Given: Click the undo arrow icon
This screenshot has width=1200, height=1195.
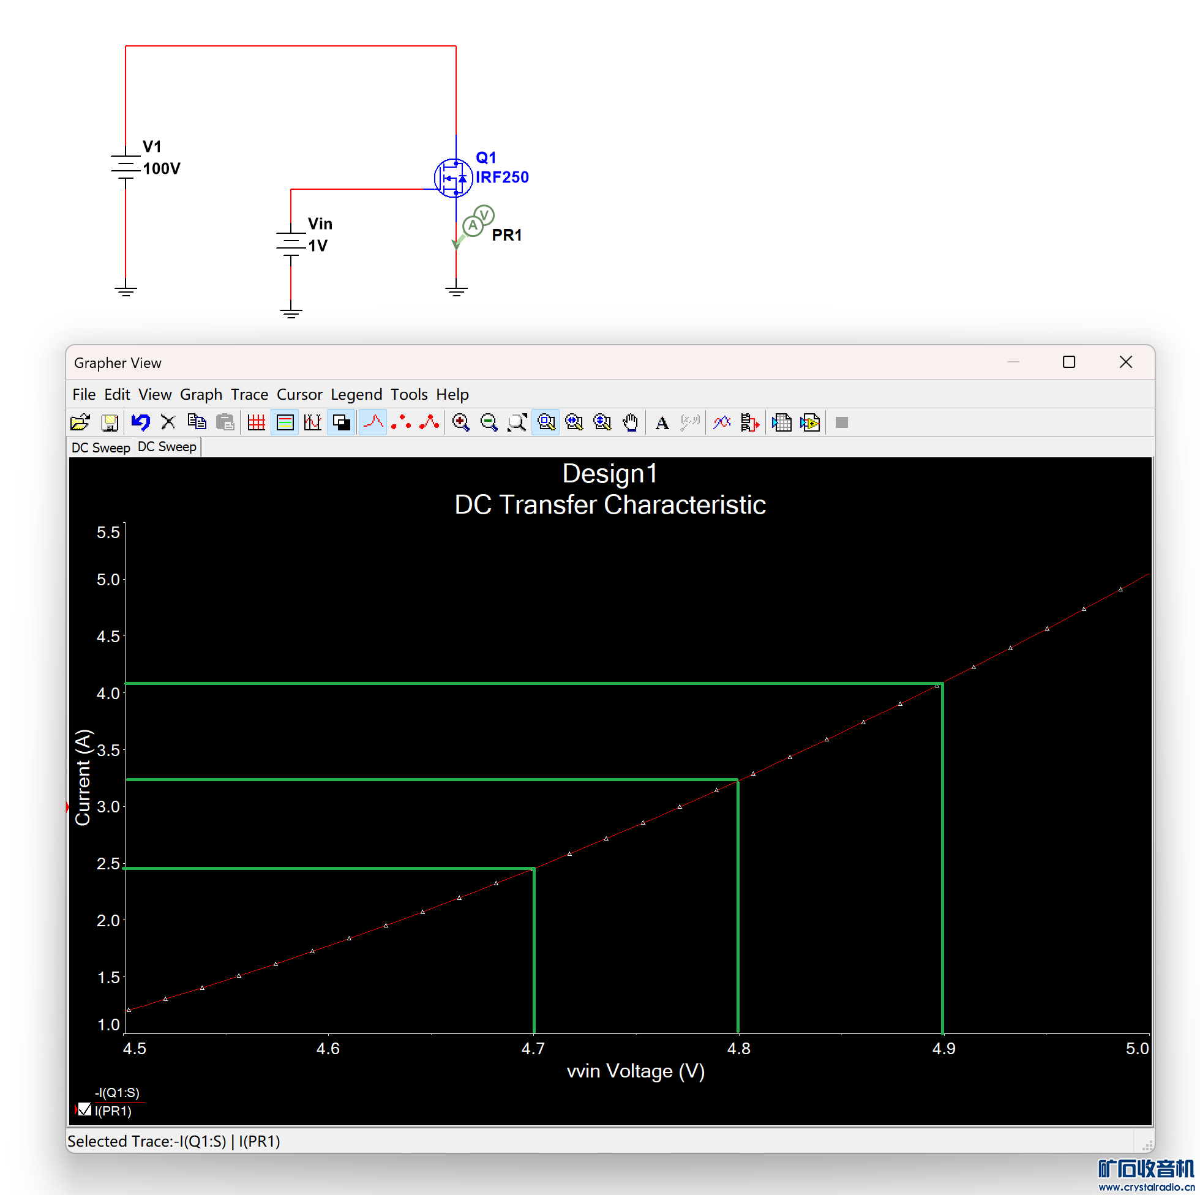Looking at the screenshot, I should click(140, 422).
